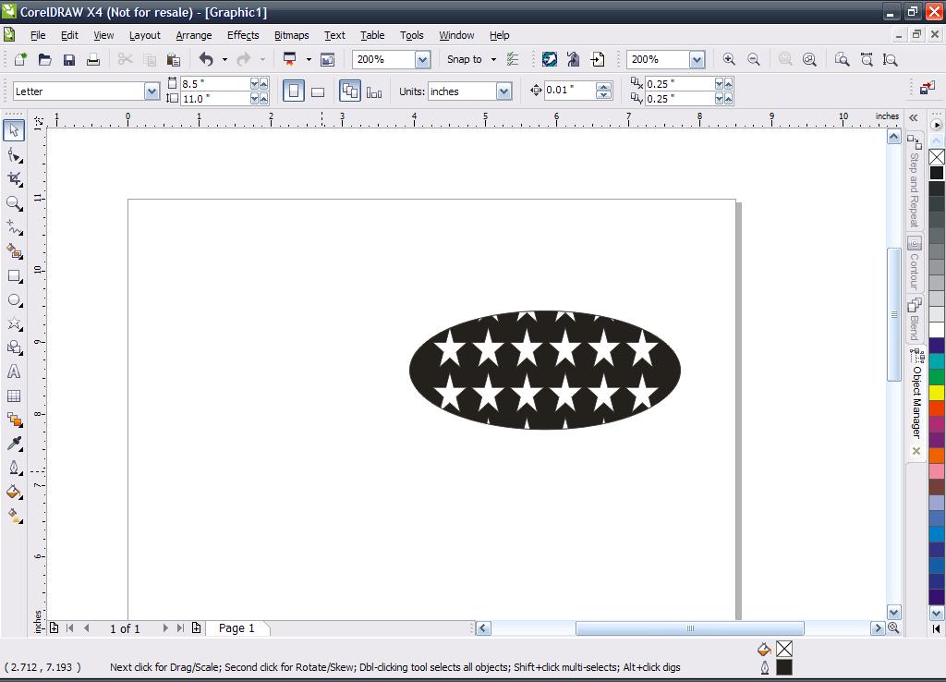Select the Rectangle tool
This screenshot has width=946, height=682.
(x=14, y=275)
